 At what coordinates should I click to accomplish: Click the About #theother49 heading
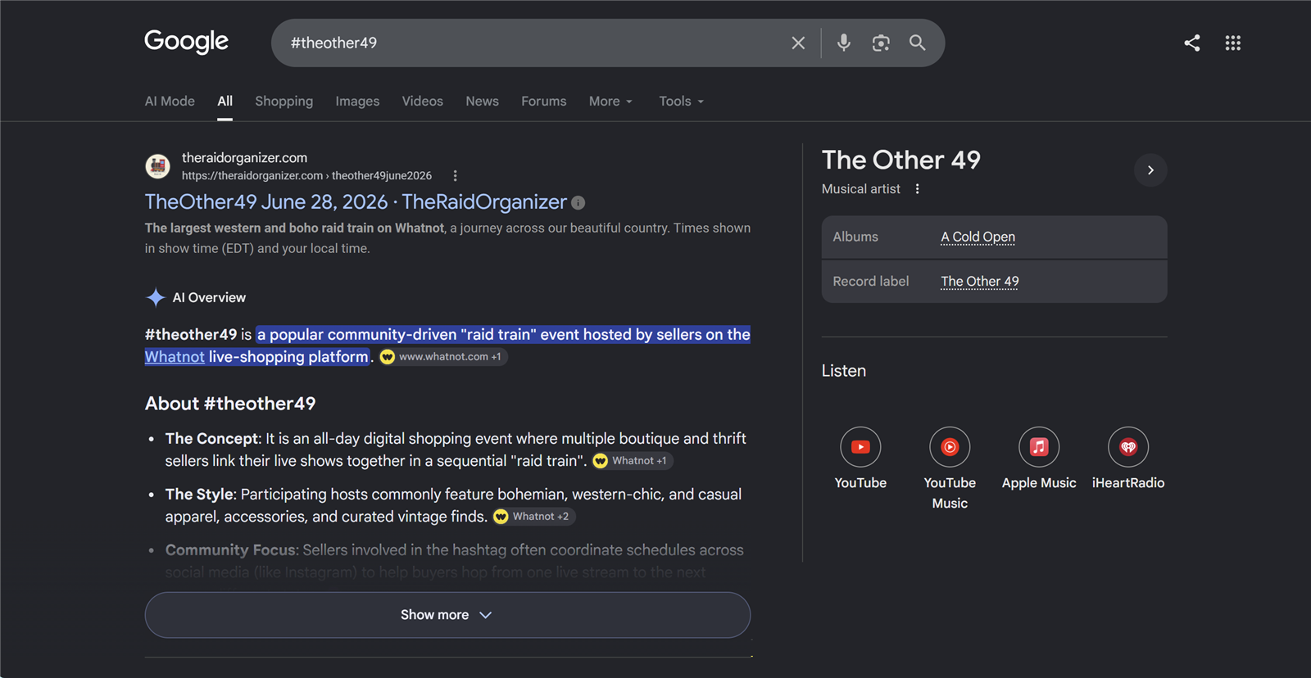coord(230,404)
